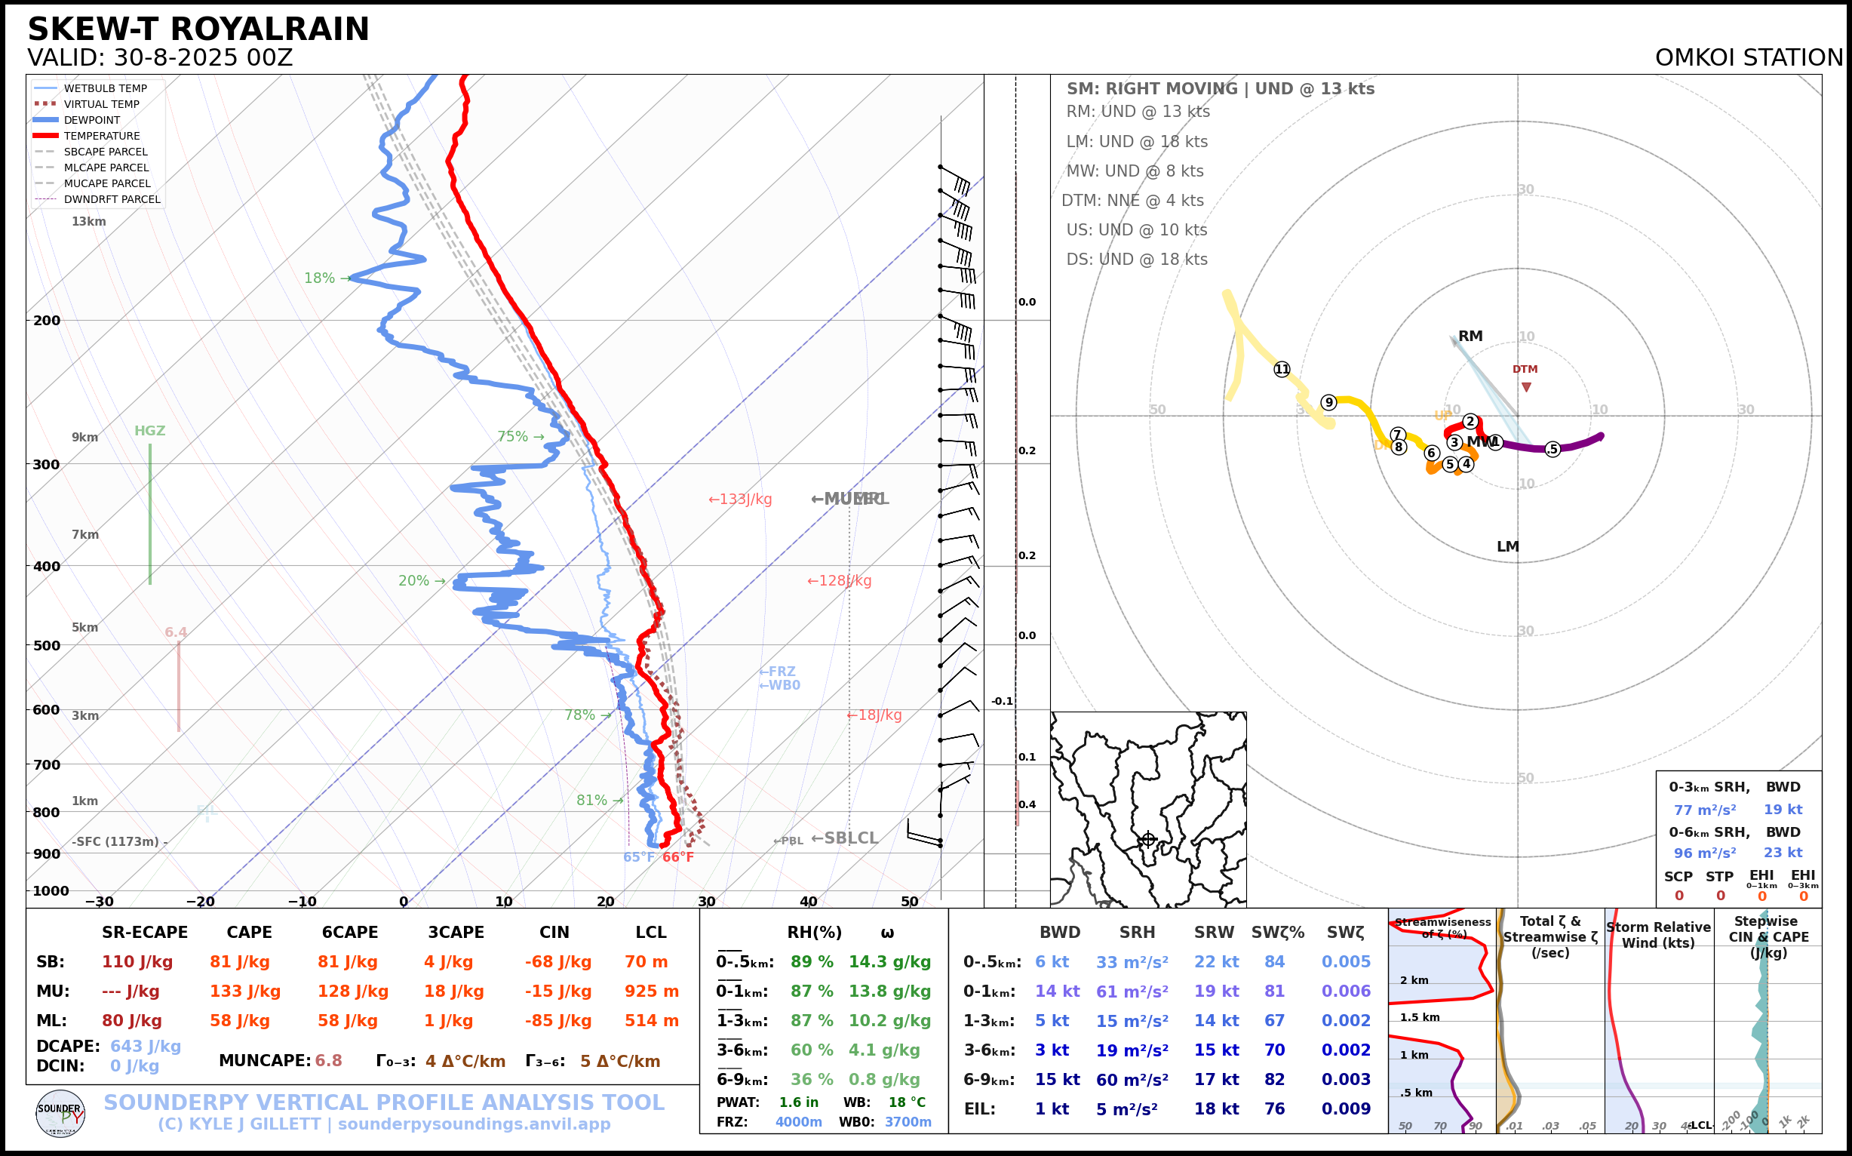Click the circled .5 km hodograph marker

[1552, 449]
